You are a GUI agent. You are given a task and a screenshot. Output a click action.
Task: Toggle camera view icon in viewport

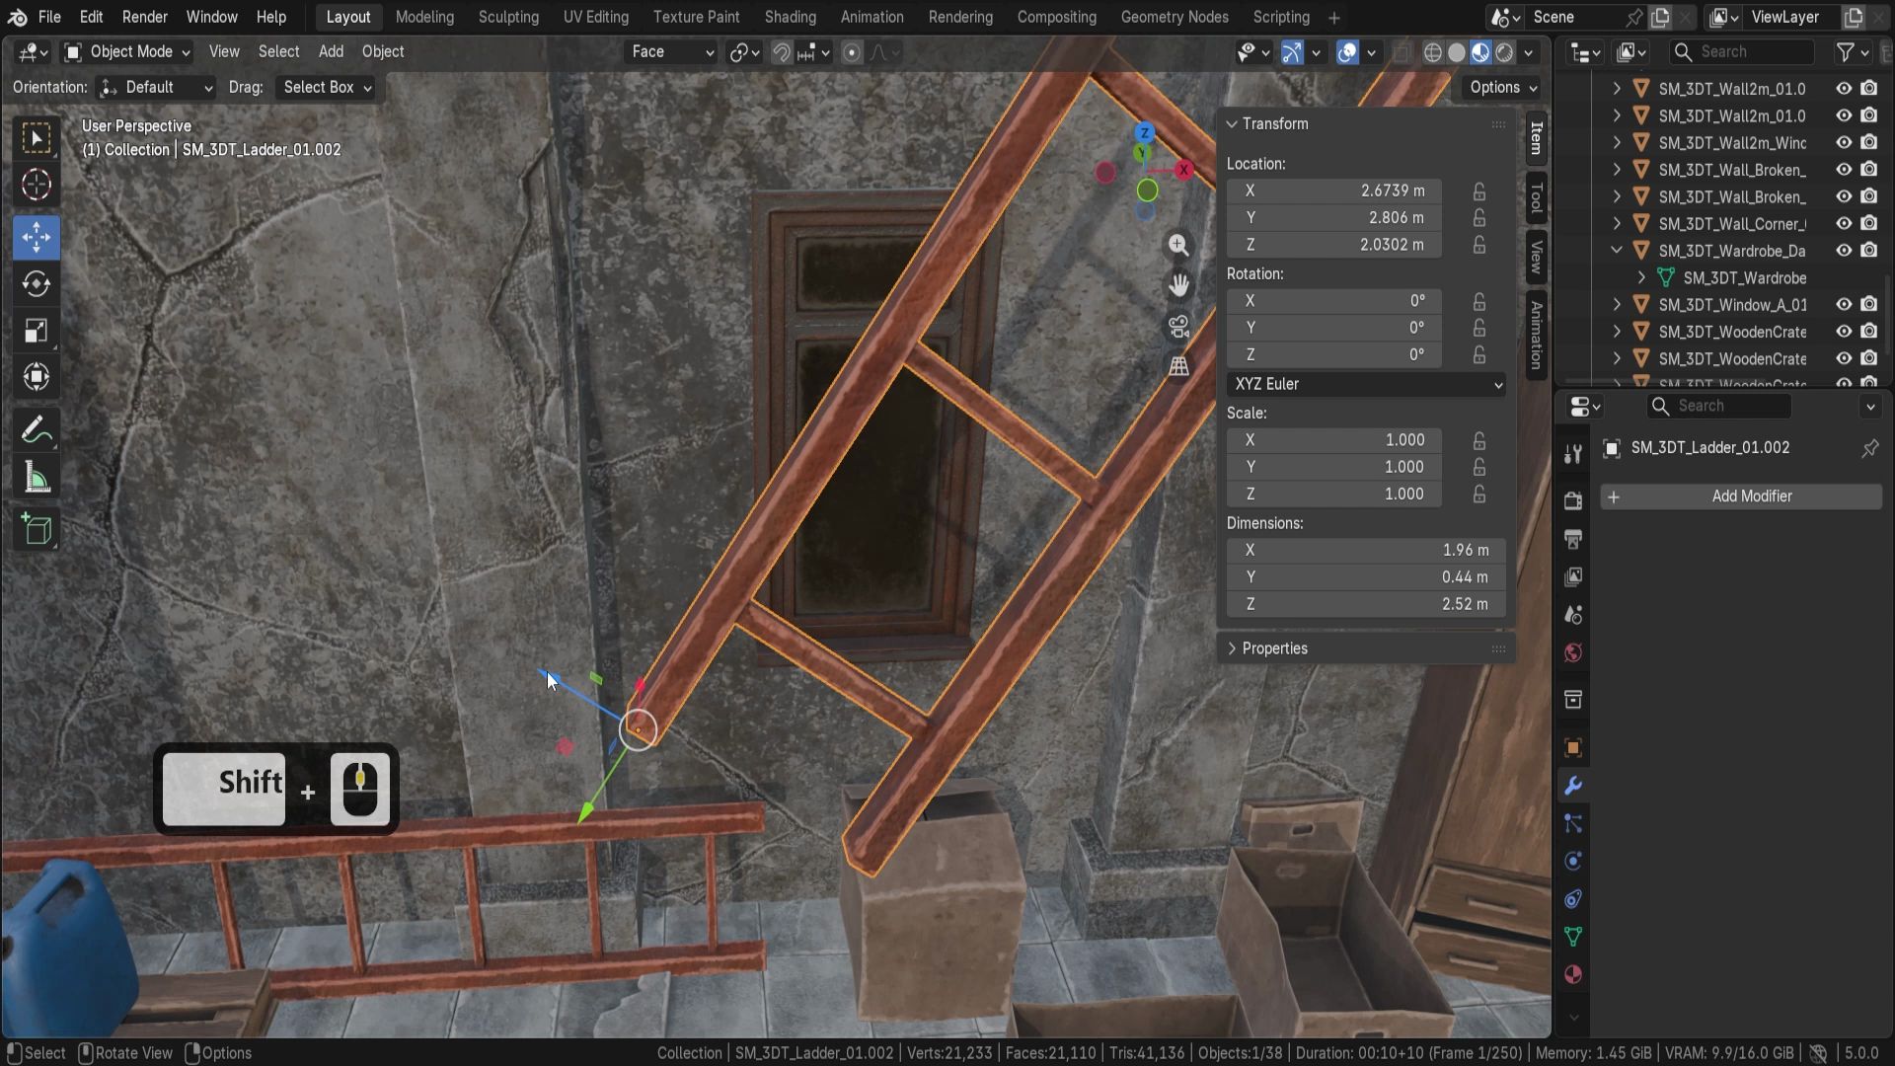coord(1178,327)
